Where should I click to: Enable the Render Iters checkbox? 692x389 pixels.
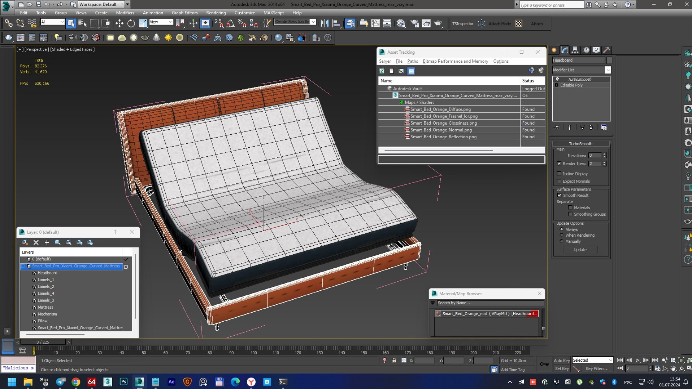559,164
